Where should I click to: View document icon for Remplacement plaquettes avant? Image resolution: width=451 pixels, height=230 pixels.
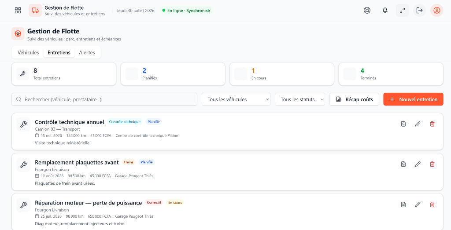(403, 164)
